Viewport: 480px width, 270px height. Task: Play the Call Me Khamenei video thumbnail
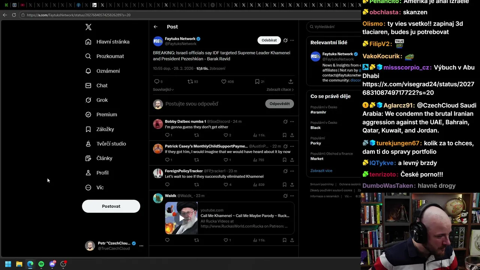pyautogui.click(x=181, y=218)
